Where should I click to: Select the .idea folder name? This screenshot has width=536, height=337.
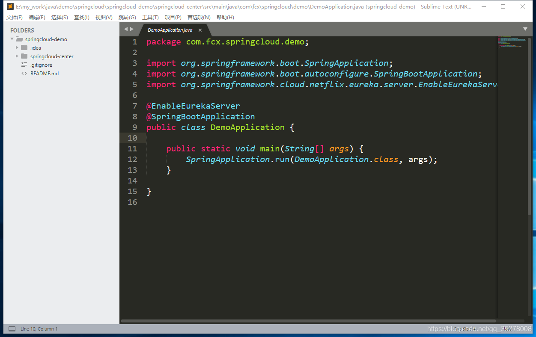coord(36,48)
